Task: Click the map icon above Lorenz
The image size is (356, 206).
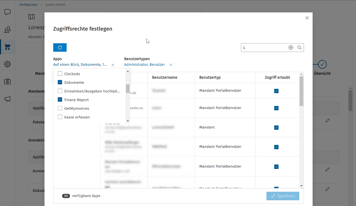Action: pos(31,17)
